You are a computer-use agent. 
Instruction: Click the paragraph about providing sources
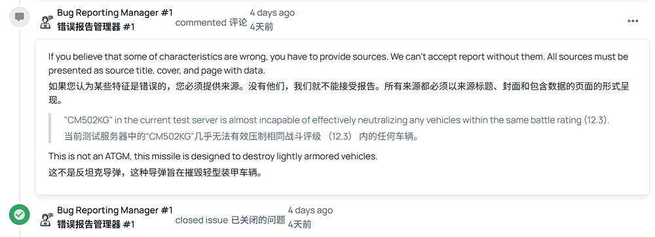(339, 63)
